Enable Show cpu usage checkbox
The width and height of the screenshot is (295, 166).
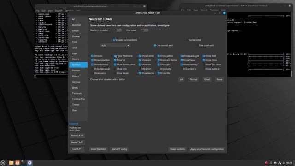[92, 69]
